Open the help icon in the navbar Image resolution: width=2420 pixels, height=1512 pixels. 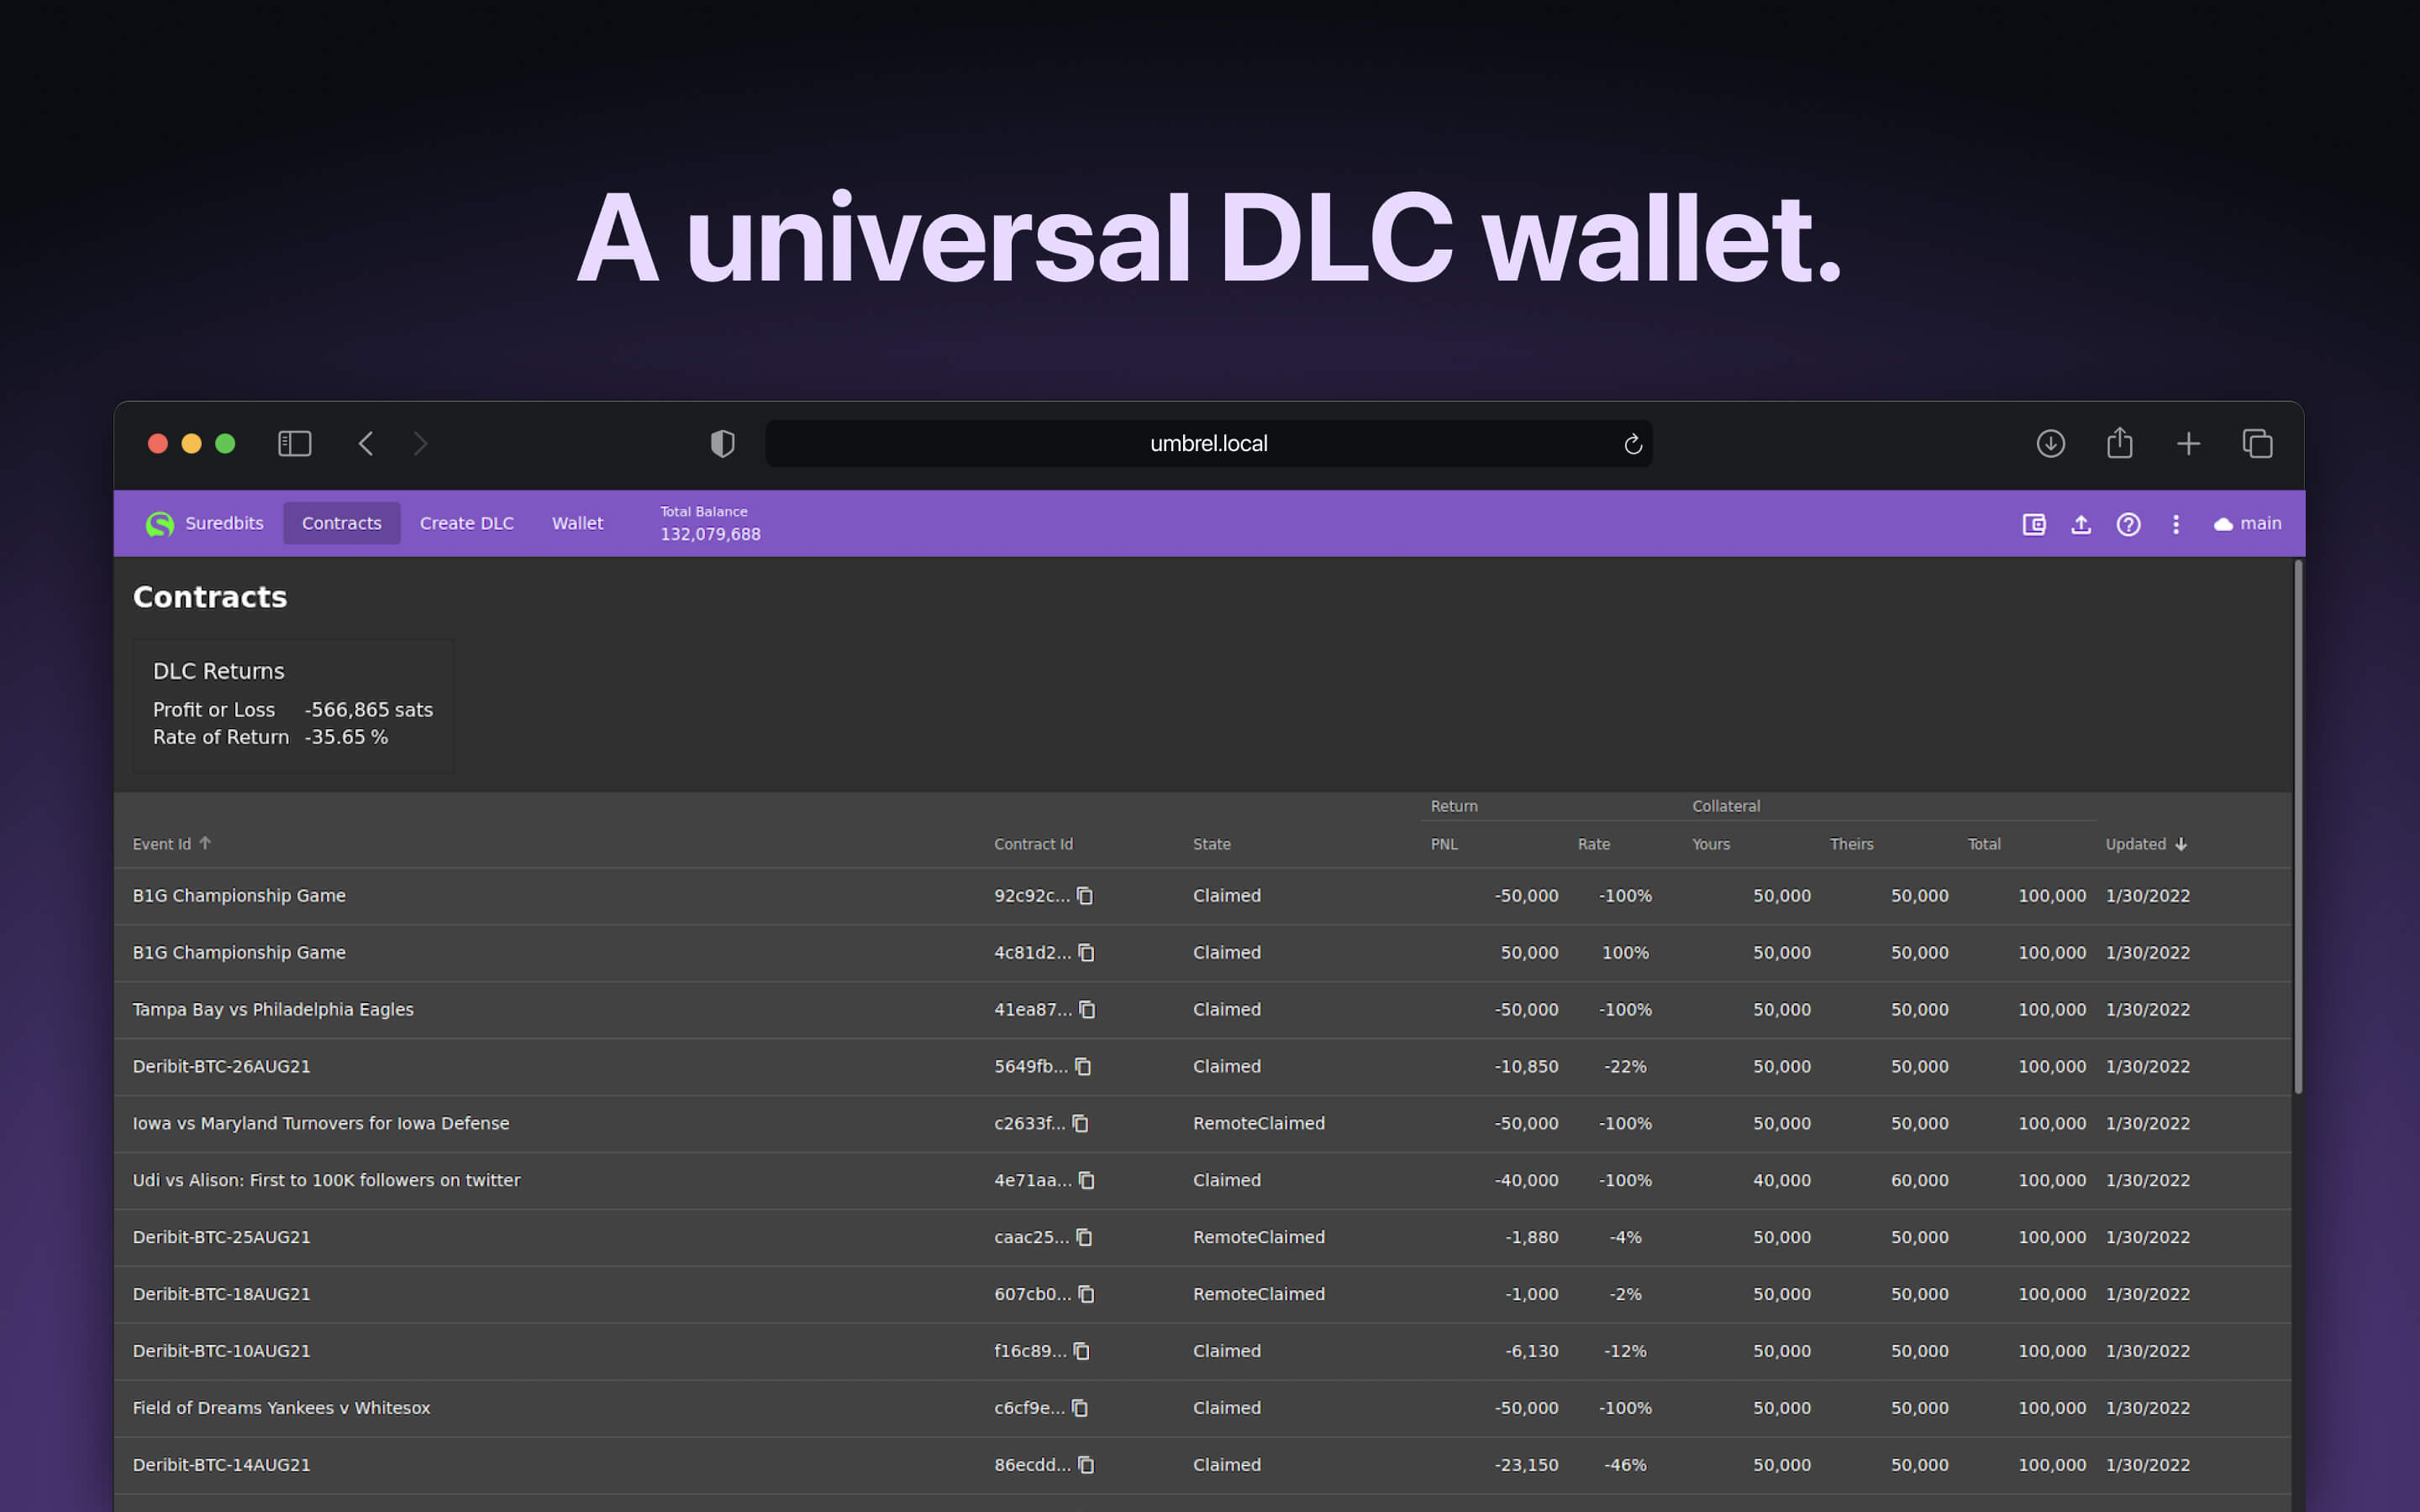coord(2128,523)
